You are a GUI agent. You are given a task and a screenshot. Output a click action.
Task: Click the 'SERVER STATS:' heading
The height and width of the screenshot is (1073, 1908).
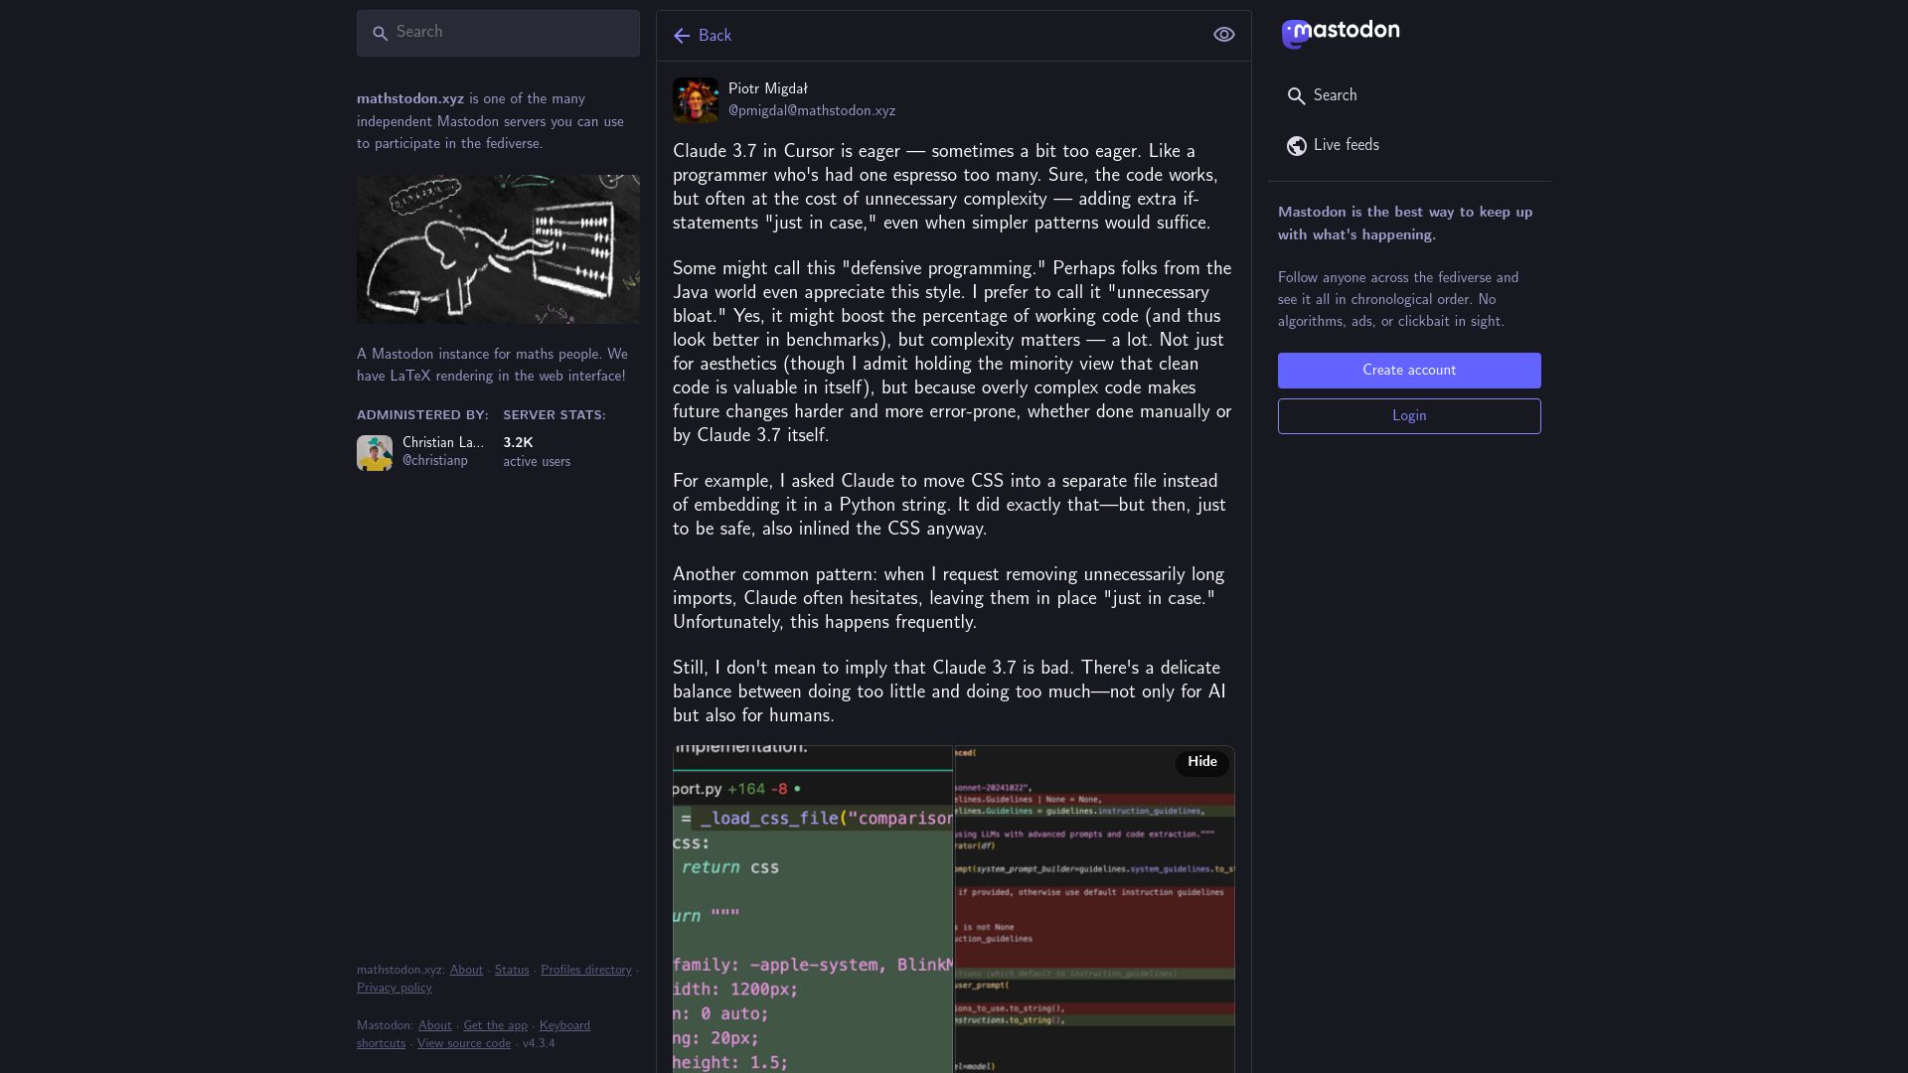tap(555, 415)
